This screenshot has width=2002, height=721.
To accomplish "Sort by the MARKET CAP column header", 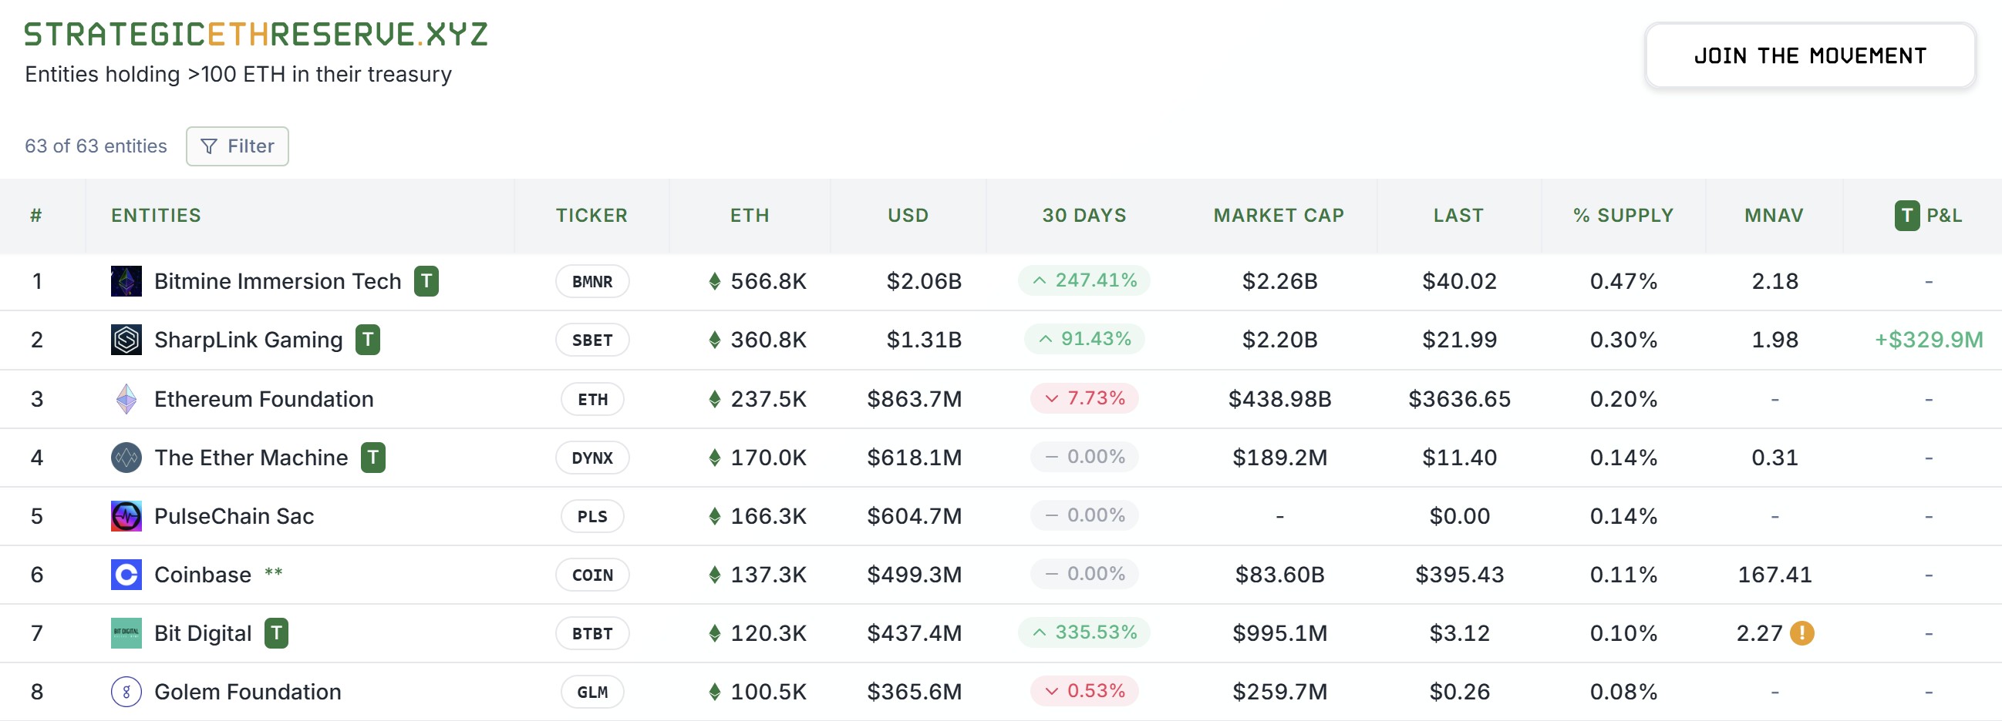I will coord(1279,215).
